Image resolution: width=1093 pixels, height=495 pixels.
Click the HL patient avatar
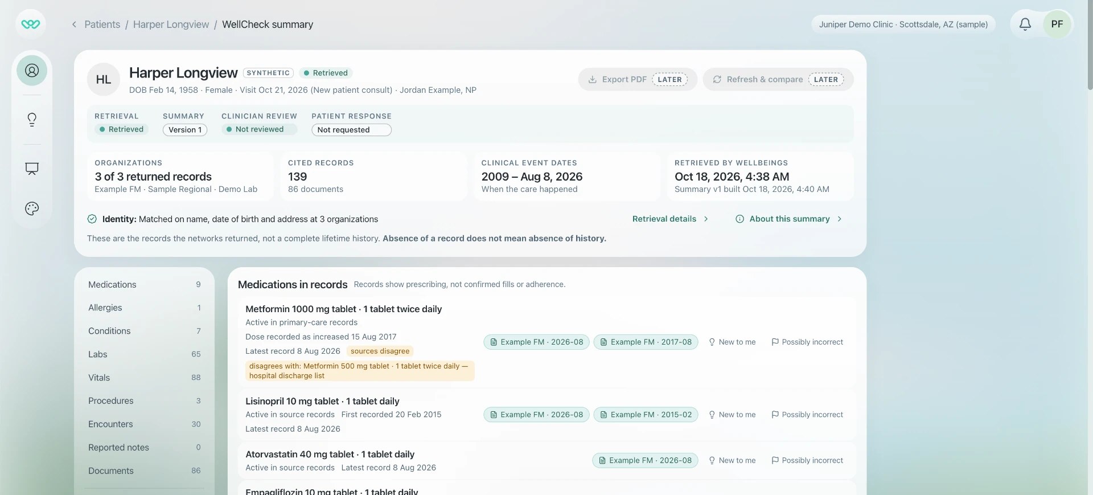coord(104,80)
